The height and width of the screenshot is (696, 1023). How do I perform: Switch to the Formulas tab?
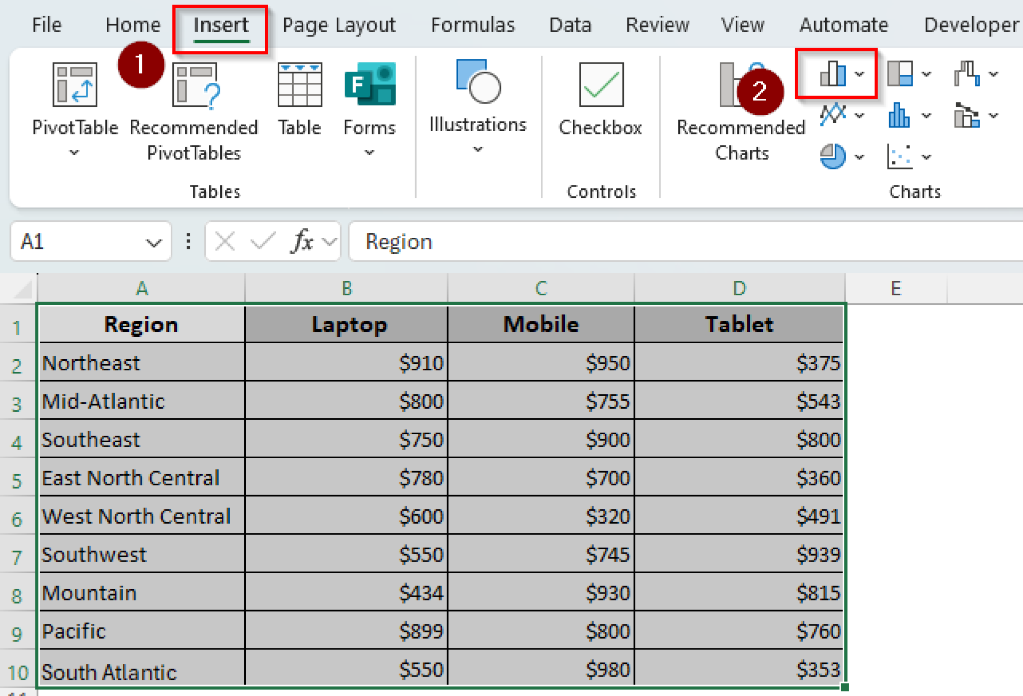(x=473, y=24)
